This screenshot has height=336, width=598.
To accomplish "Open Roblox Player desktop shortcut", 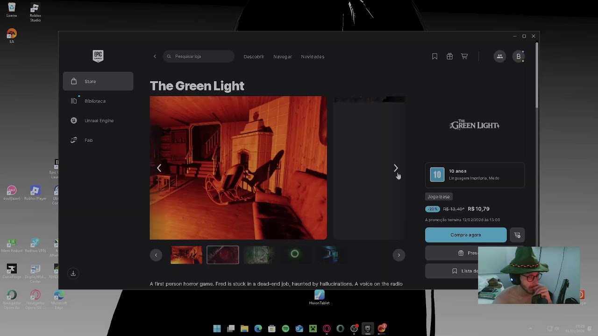I will [35, 193].
